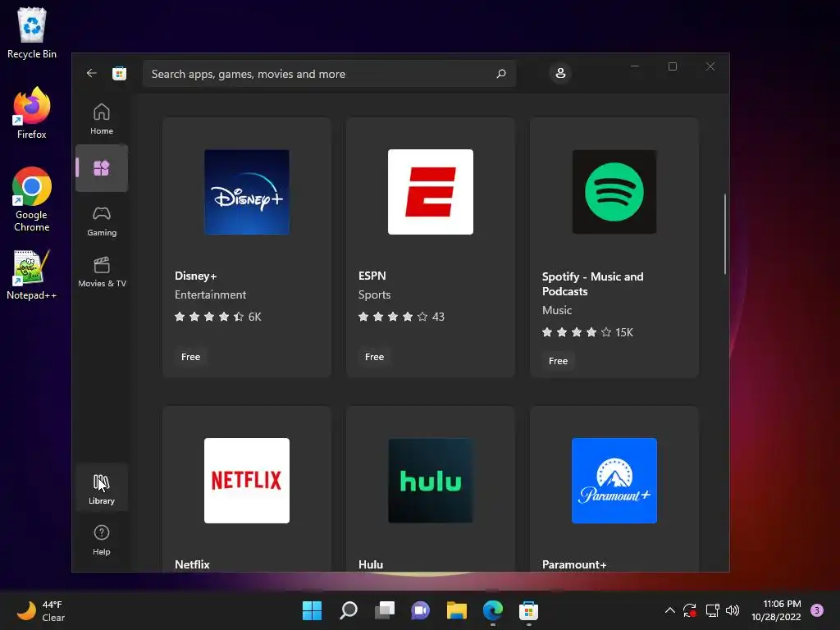Image resolution: width=840 pixels, height=630 pixels.
Task: Click Spotify - Music and Podcasts title
Action: point(592,284)
